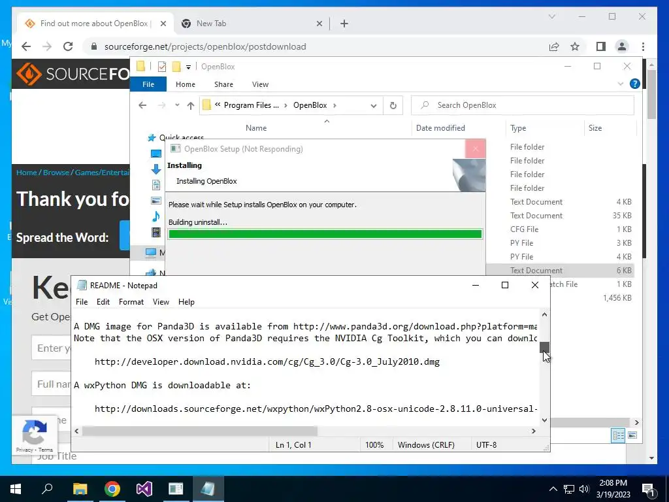
Task: Open Home ribbon tab in File Explorer
Action: click(185, 84)
